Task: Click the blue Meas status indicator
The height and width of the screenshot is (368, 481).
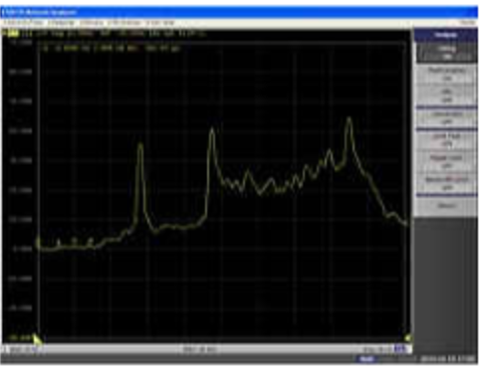Action: pyautogui.click(x=366, y=359)
